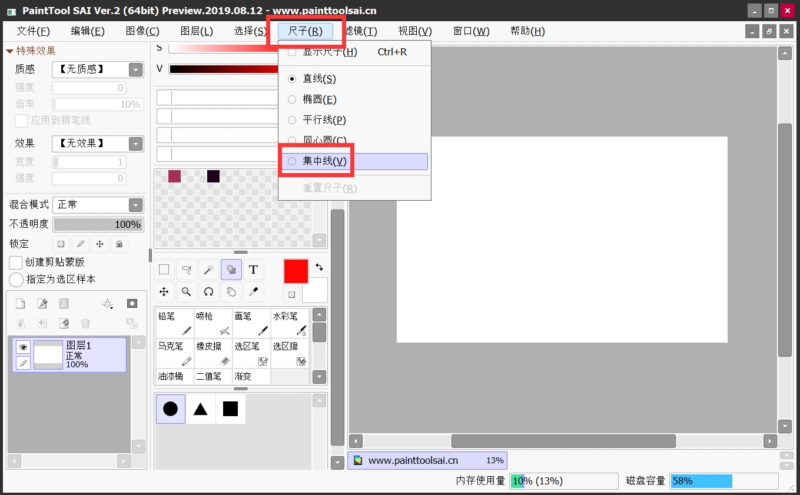This screenshot has width=800, height=495.
Task: Open the 视图 View menu
Action: tap(415, 31)
